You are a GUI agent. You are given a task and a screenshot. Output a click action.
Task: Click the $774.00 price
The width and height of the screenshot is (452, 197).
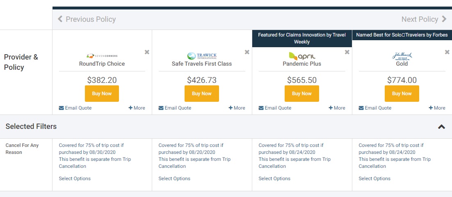pos(402,80)
